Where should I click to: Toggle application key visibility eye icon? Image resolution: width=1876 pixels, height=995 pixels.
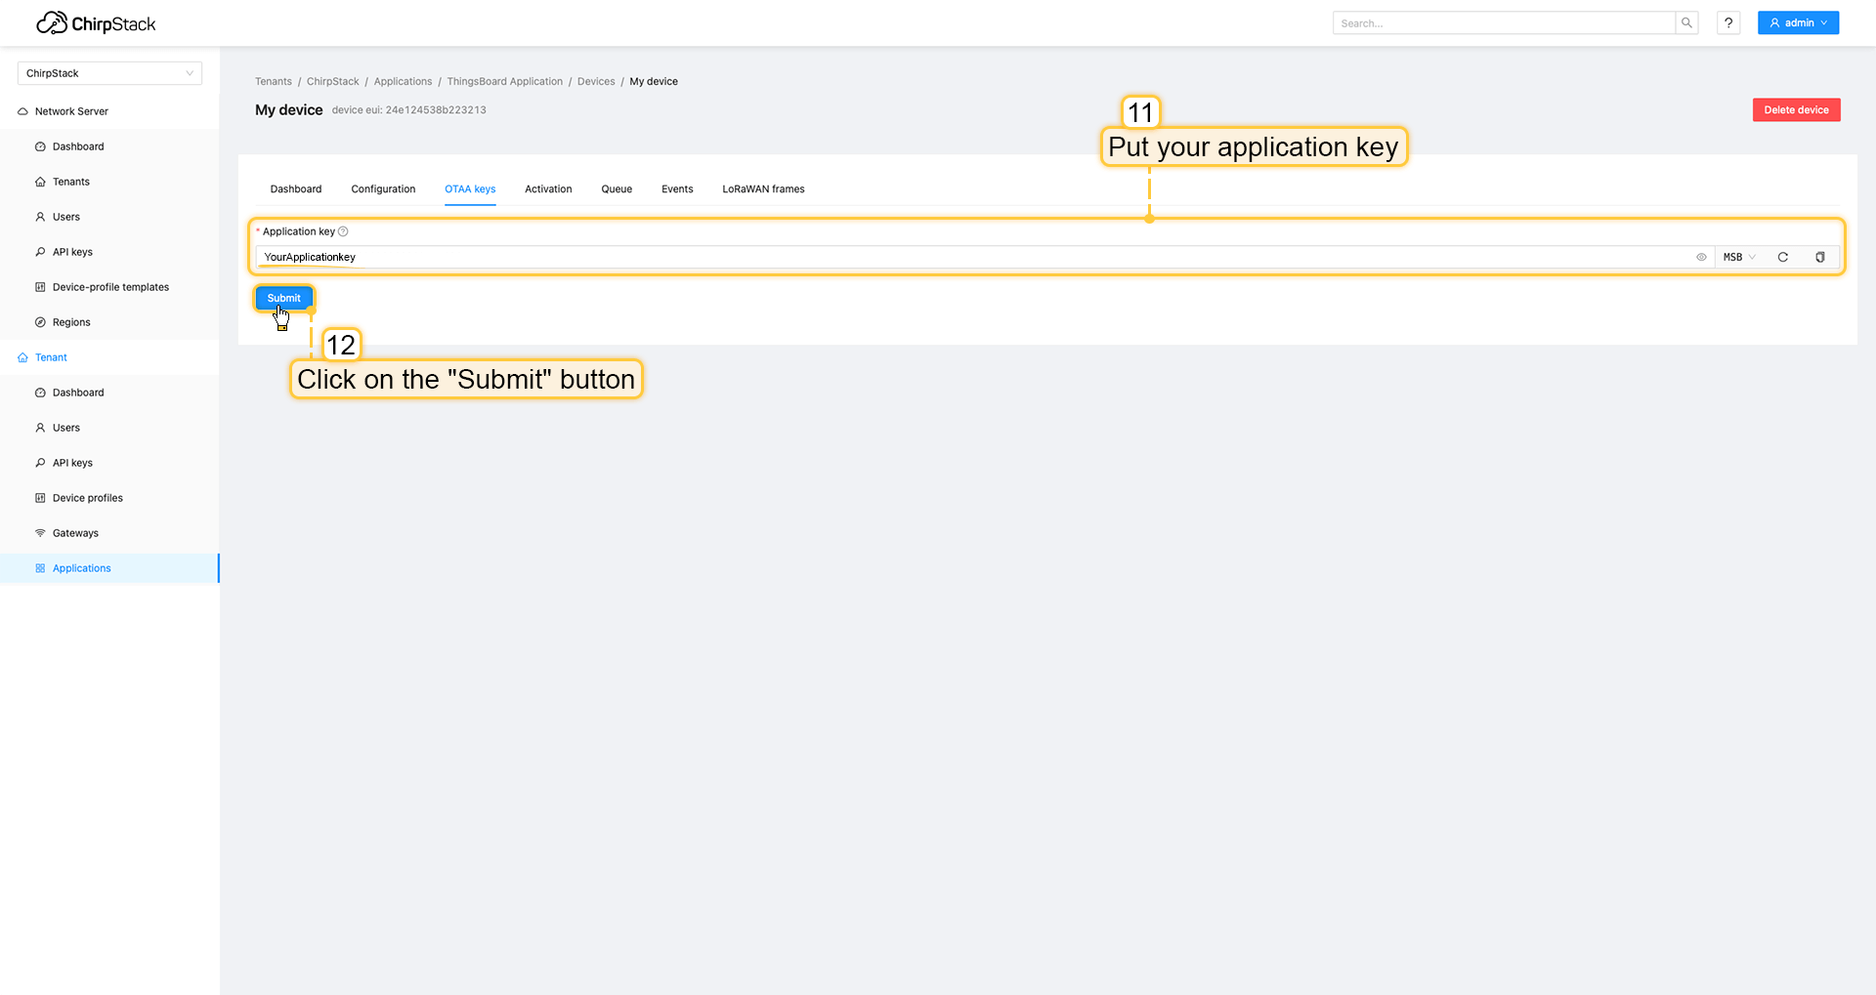(1701, 258)
